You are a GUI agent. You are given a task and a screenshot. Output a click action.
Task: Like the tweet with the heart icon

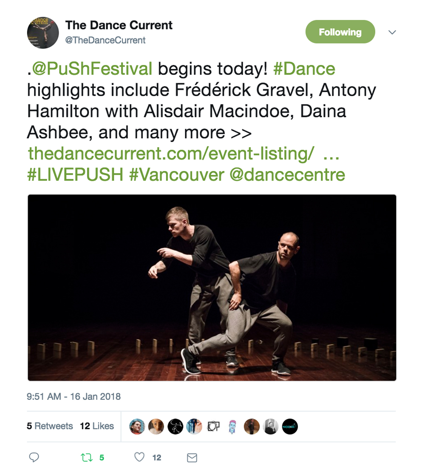(139, 457)
